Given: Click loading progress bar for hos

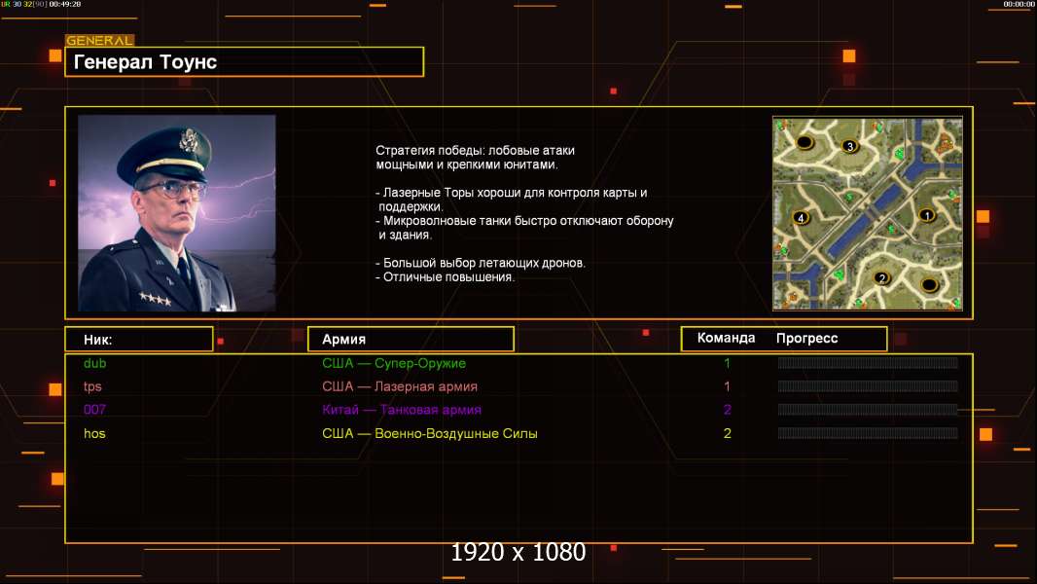Looking at the screenshot, I should (x=868, y=433).
